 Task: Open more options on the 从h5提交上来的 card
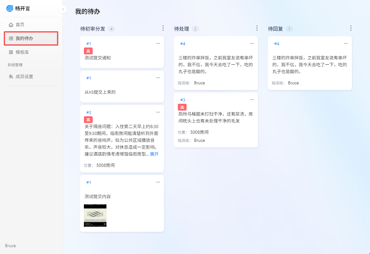(x=158, y=78)
